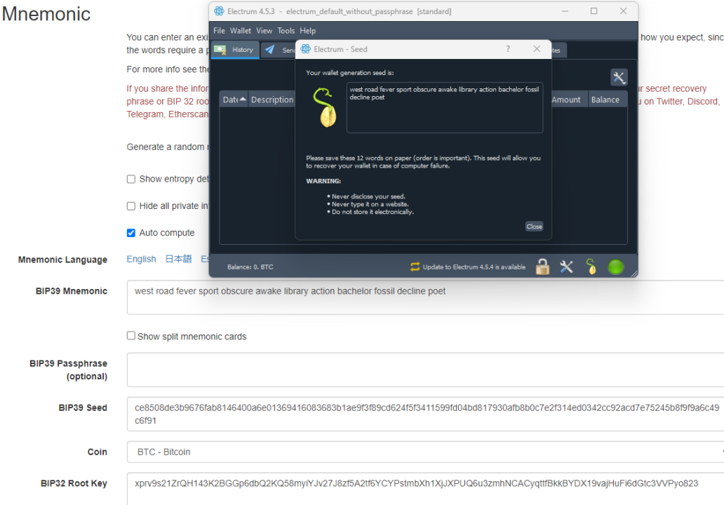This screenshot has height=505, width=724.
Task: Click Update to Electrum 4.5.4 is available
Action: 474,267
